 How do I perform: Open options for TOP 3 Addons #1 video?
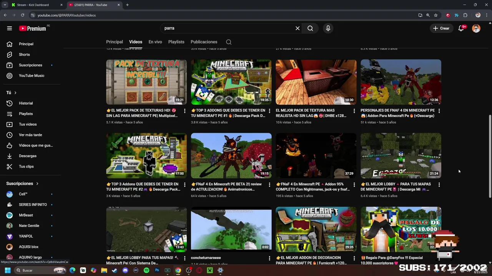click(269, 111)
